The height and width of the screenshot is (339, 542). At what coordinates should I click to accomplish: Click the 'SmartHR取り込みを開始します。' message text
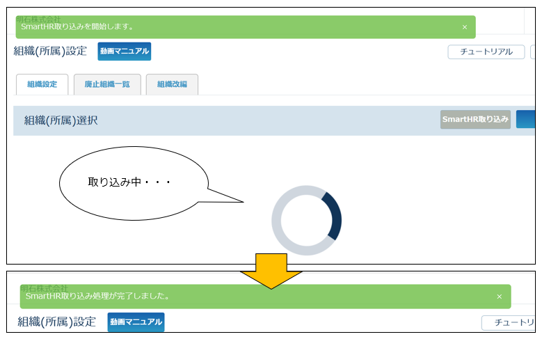tap(77, 26)
